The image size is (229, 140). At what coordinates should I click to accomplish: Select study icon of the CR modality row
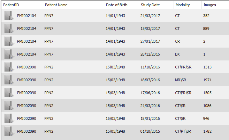(x=9, y=41)
